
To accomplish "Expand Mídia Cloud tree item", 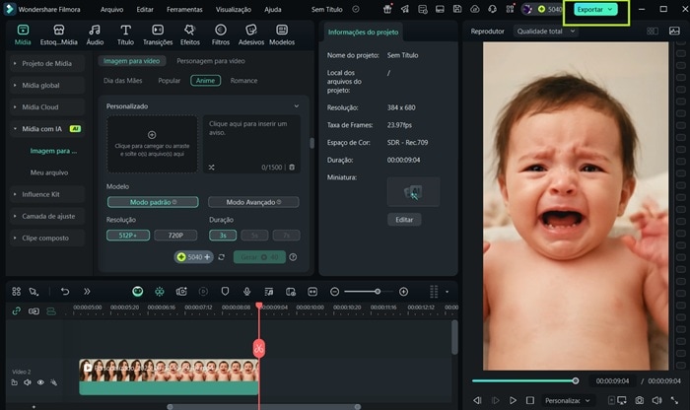I will tap(46, 106).
